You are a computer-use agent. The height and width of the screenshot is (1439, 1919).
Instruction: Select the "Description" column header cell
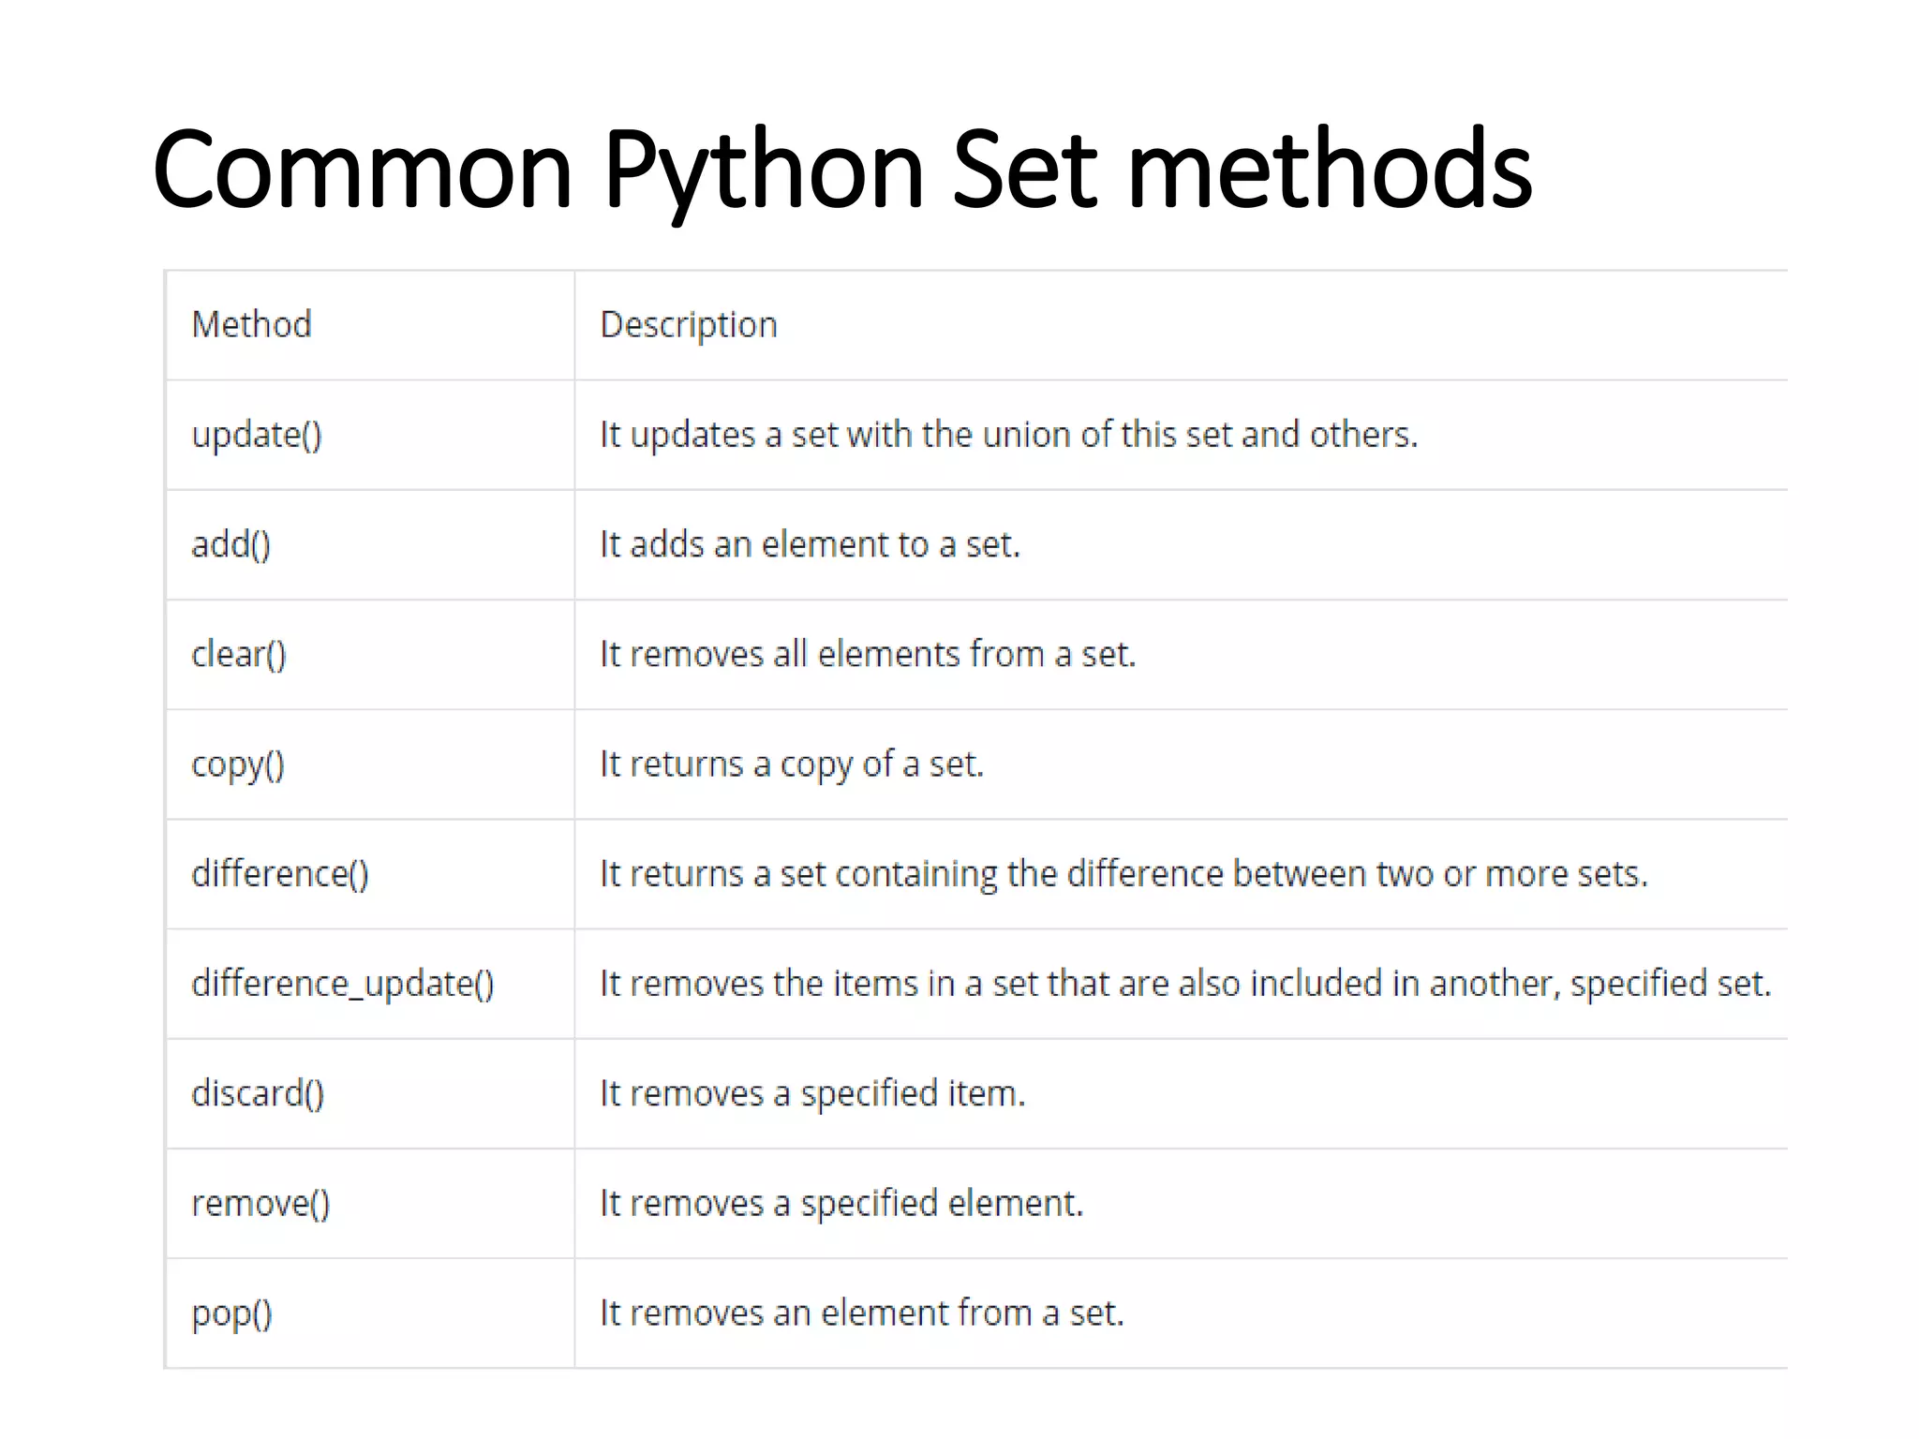click(689, 325)
